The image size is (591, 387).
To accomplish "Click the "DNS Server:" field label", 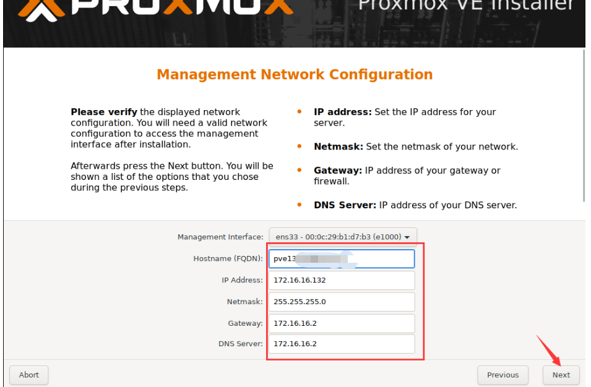I will pos(241,344).
